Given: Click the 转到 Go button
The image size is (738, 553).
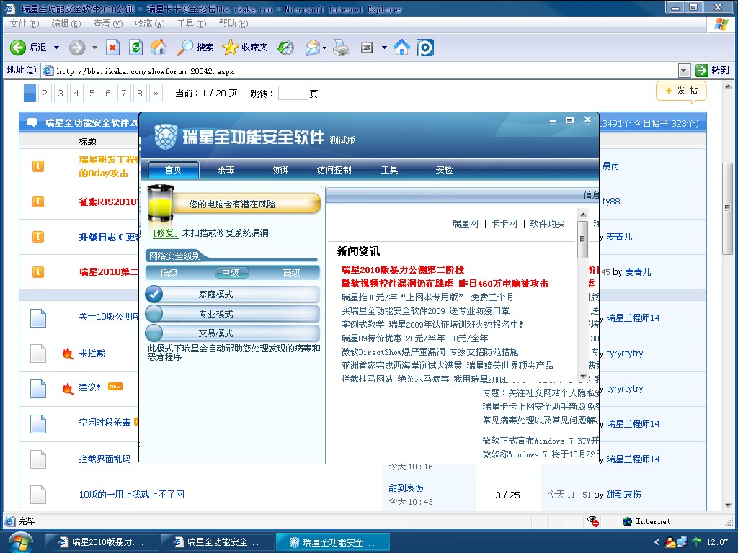Looking at the screenshot, I should (713, 71).
